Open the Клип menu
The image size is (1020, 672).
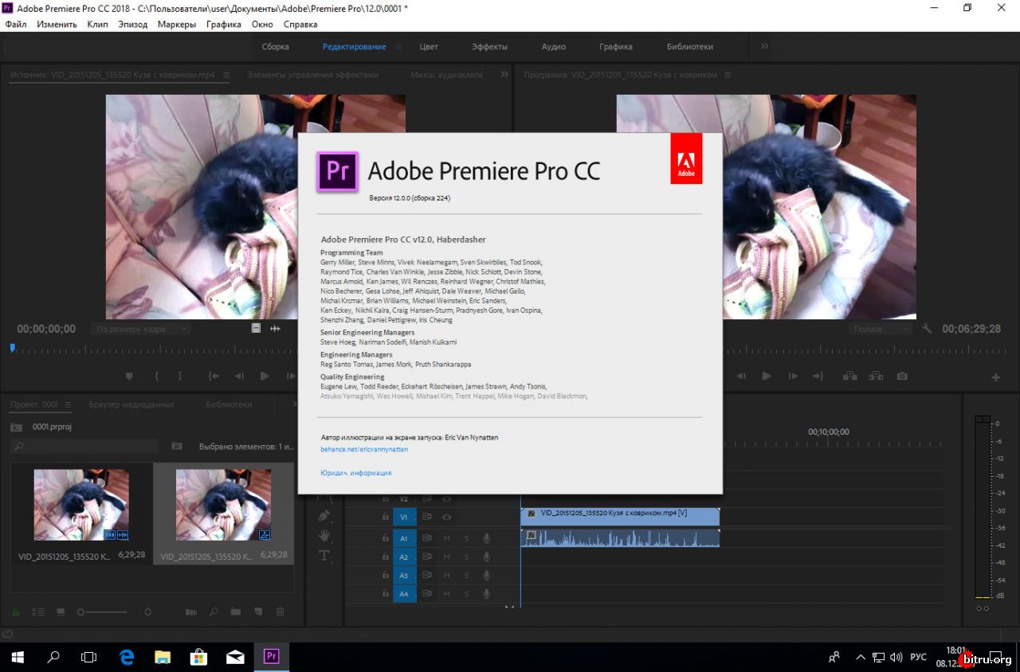[98, 25]
